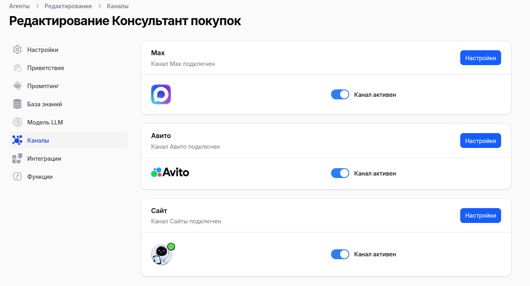Viewport: 530px width, 286px height.
Task: Click the Max messenger logo
Action: pyautogui.click(x=161, y=94)
